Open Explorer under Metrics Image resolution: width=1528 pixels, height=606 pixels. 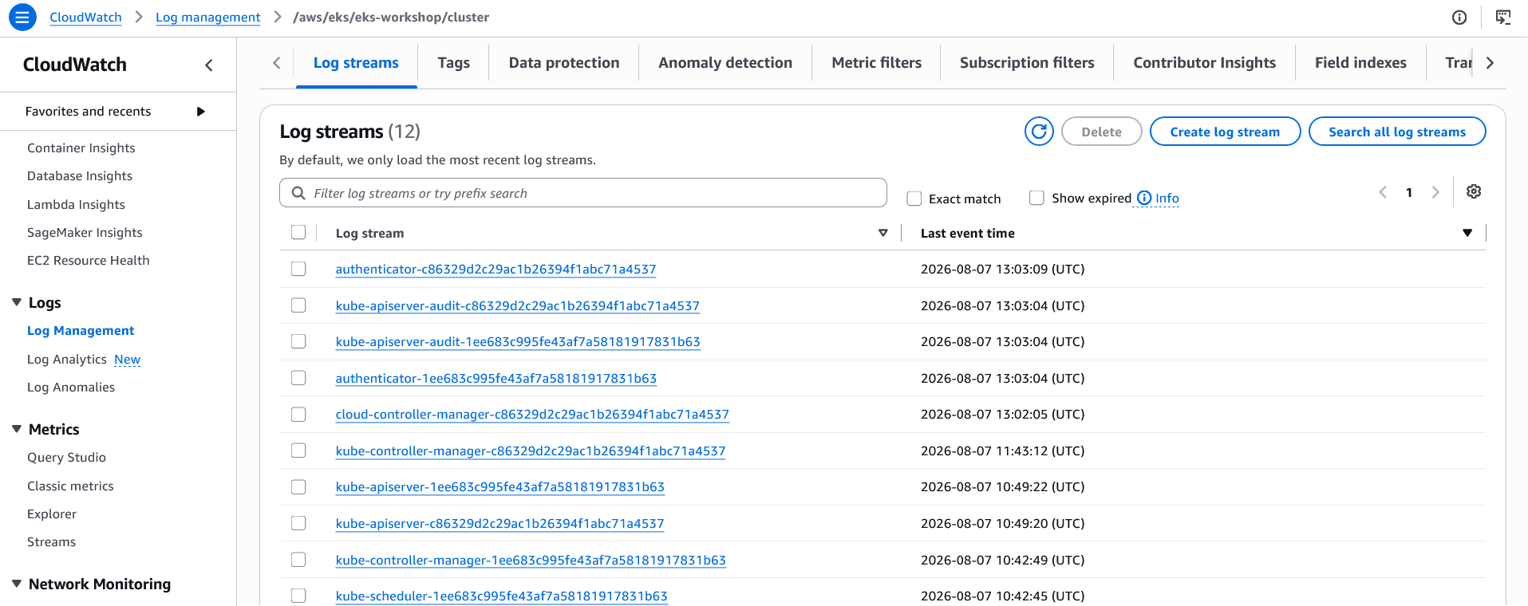pyautogui.click(x=52, y=514)
